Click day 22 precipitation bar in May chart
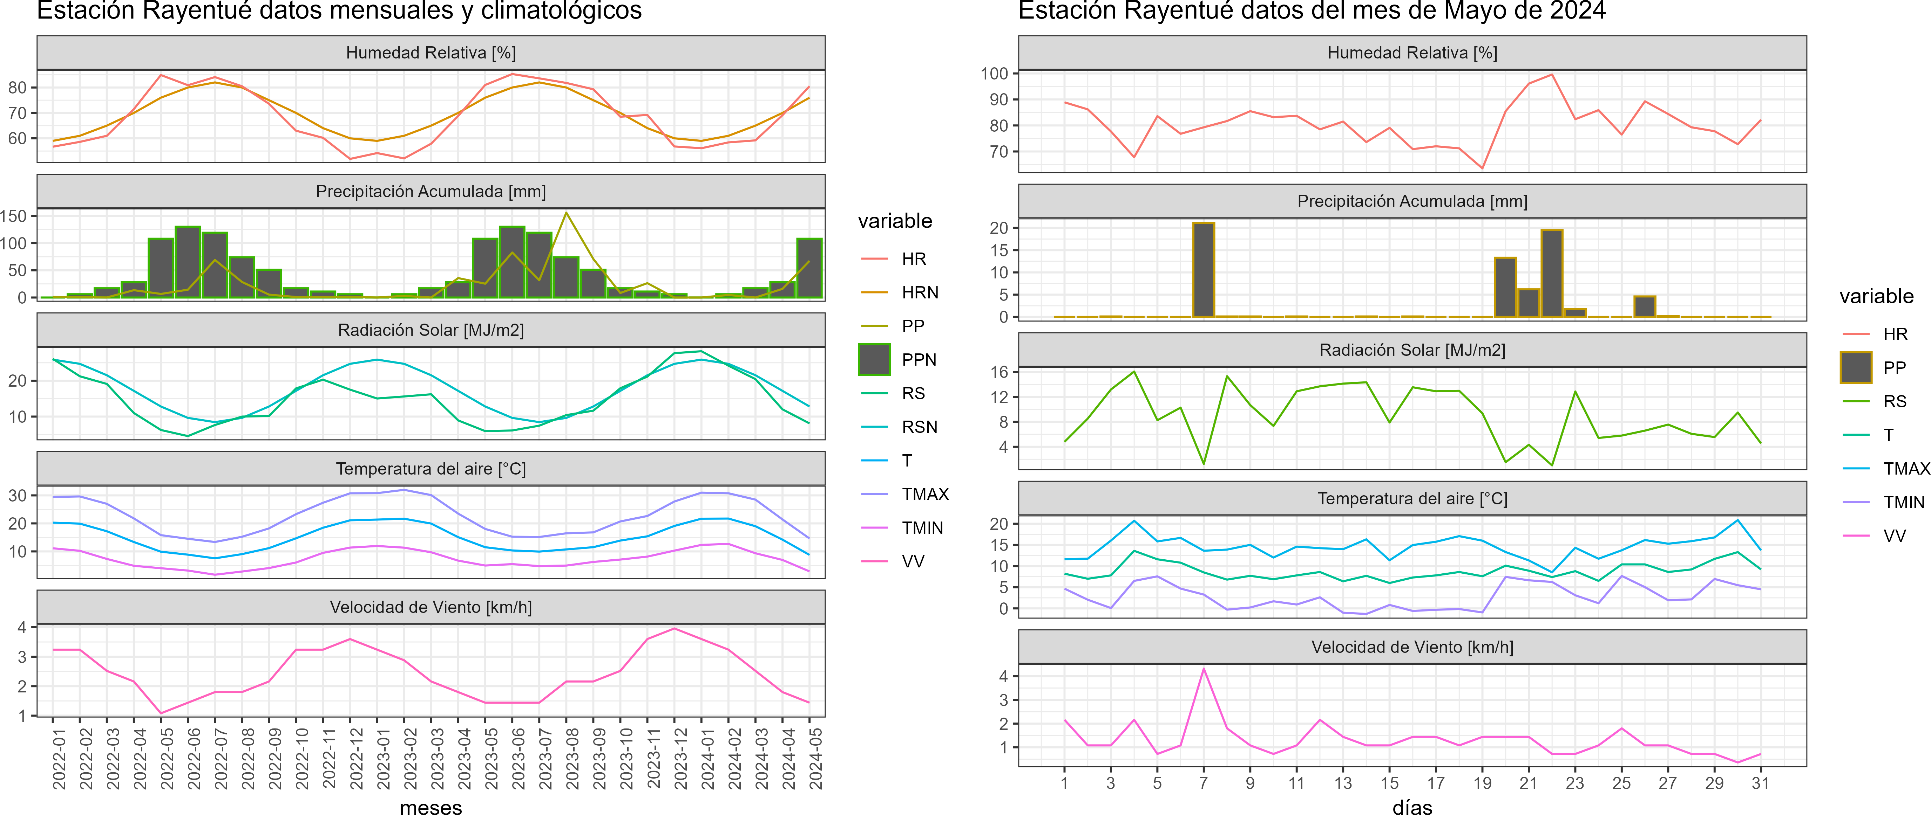The image size is (1931, 815). [1552, 274]
